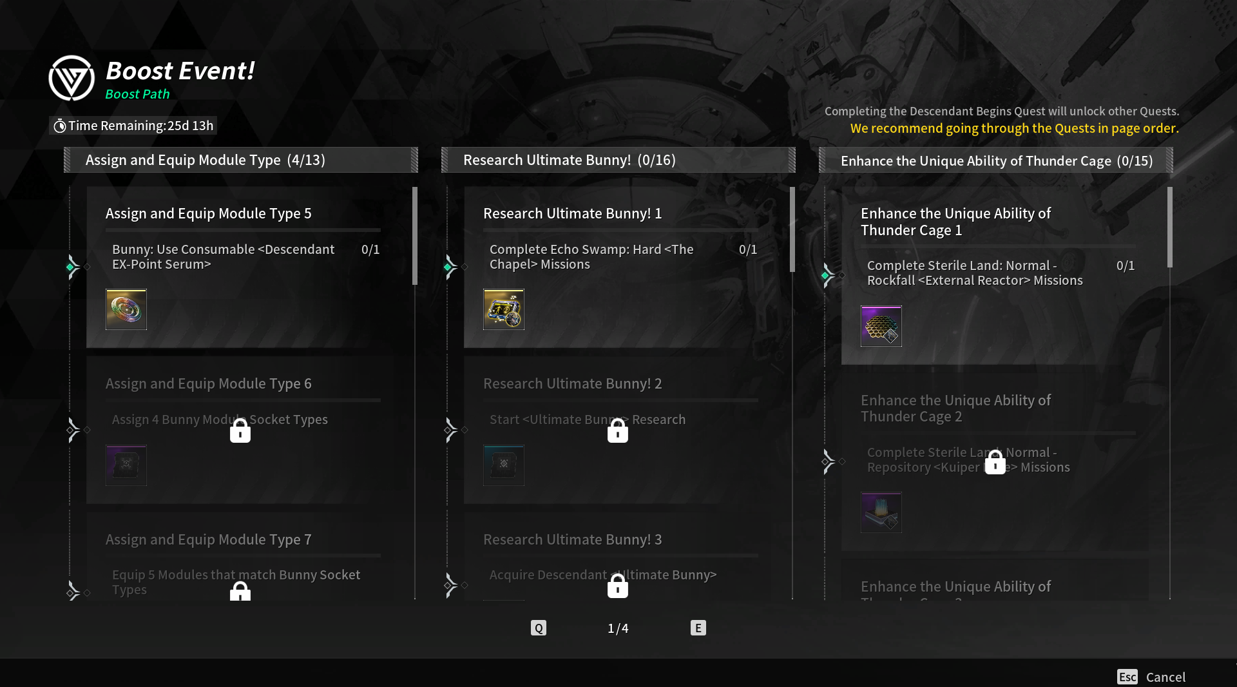
Task: Click the Boost Path subtitle
Action: pos(137,94)
